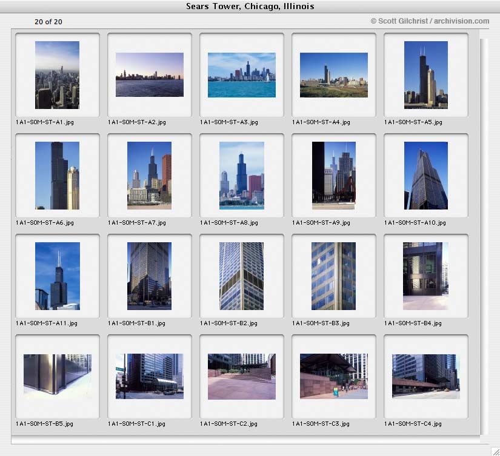Select the 1A1-SOM-ST-A9.jpg thumbnail
The image size is (500, 456).
(x=334, y=176)
